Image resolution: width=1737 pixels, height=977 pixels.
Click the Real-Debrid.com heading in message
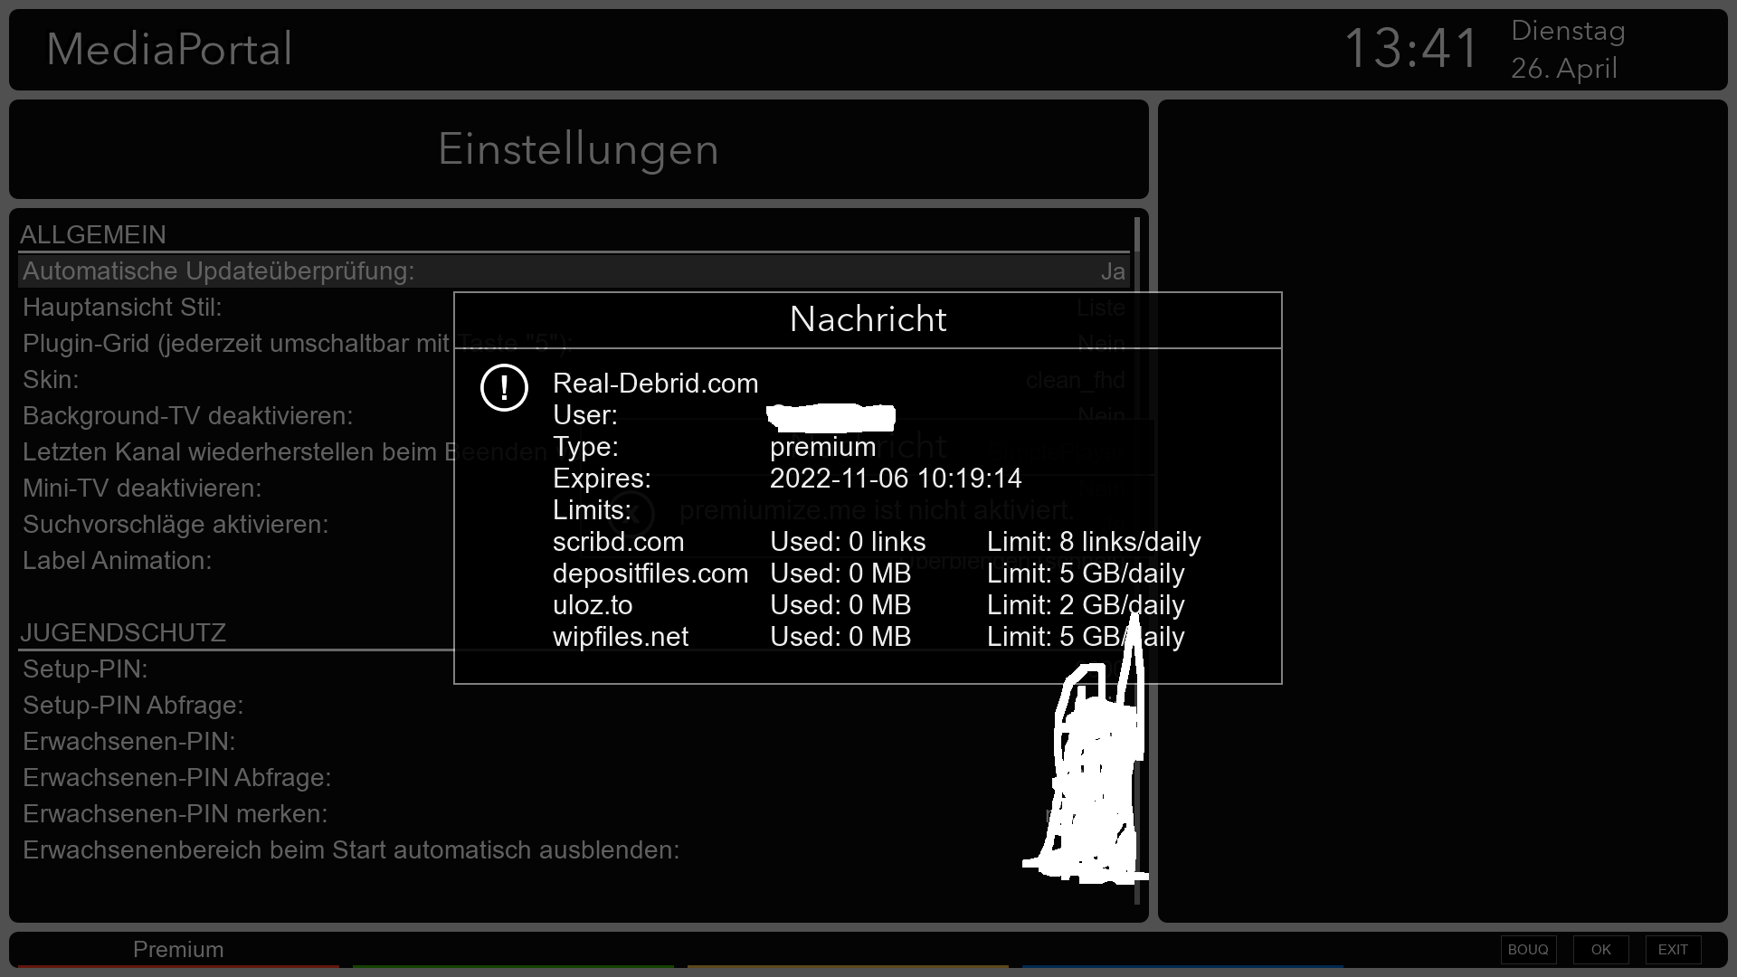tap(656, 384)
